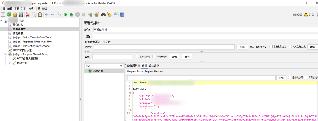
Task: Switch to Request Headers tab
Action: pyautogui.click(x=154, y=71)
